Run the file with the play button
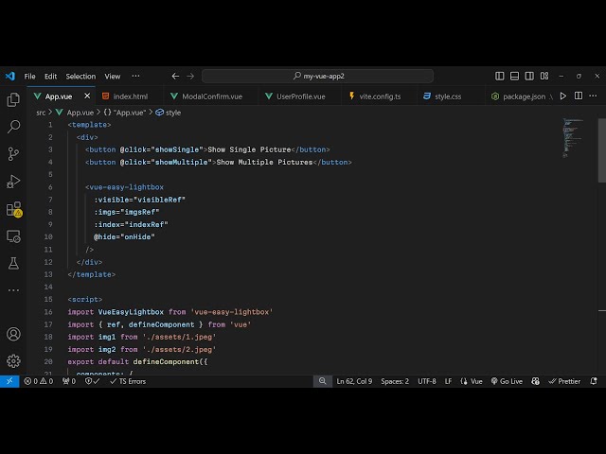The image size is (606, 454). [x=563, y=96]
